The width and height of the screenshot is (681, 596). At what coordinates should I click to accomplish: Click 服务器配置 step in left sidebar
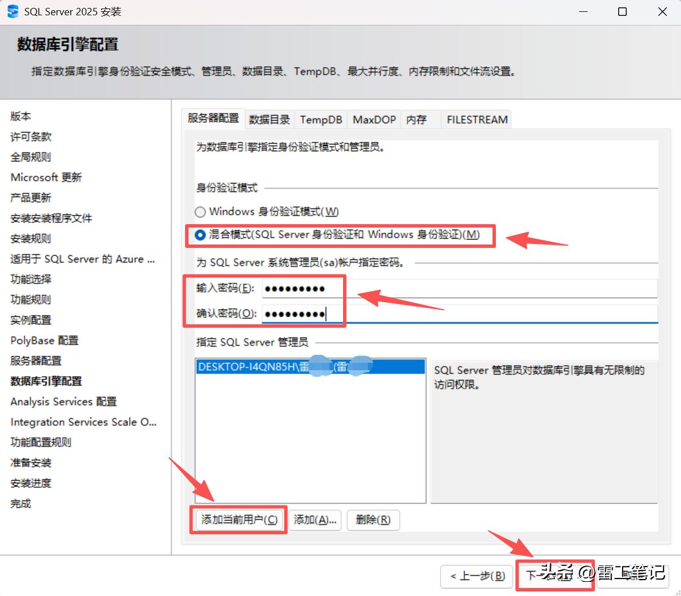click(36, 361)
